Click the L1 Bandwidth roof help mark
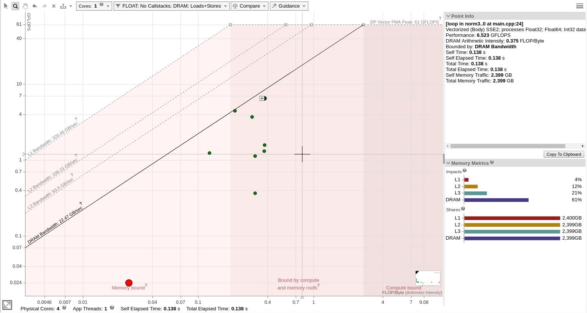Screen dimensions: 587x313 point(76,119)
